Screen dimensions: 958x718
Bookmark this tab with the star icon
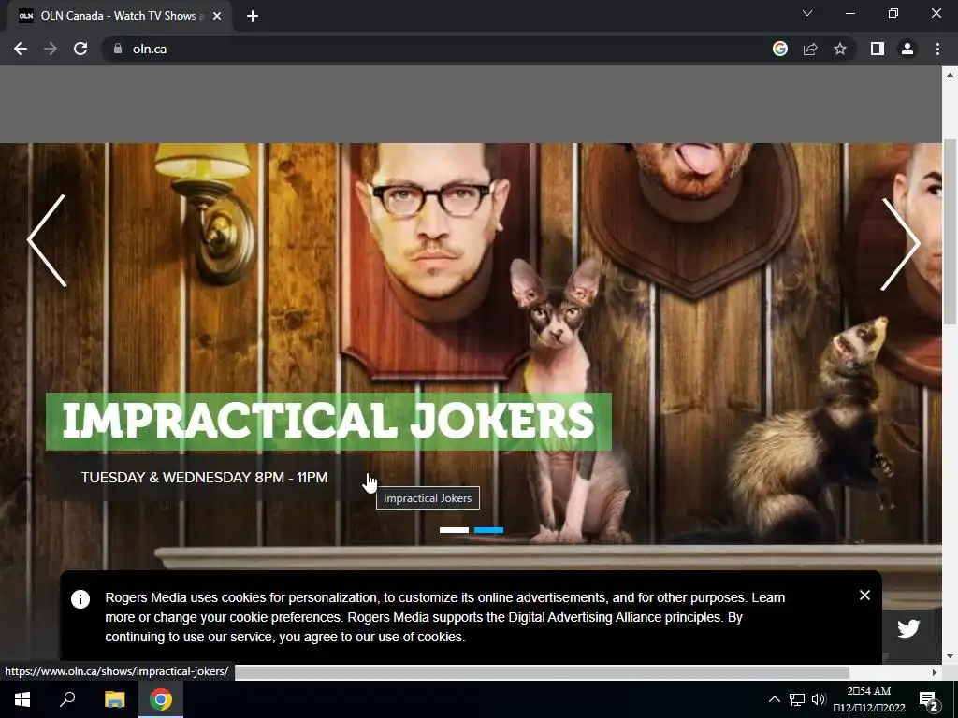840,49
